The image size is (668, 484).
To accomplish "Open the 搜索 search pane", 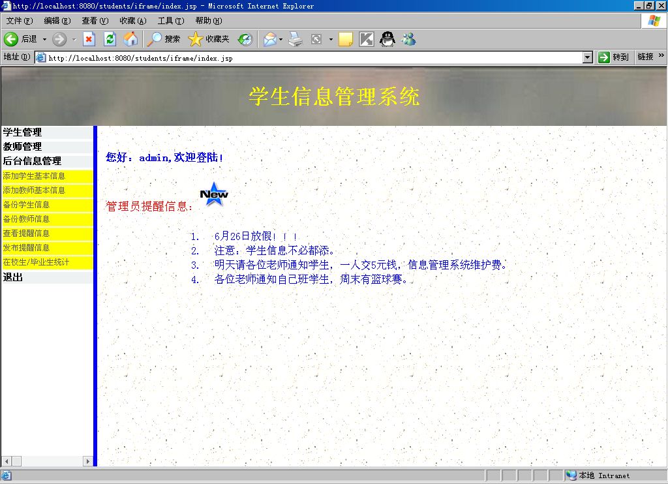I will (164, 39).
